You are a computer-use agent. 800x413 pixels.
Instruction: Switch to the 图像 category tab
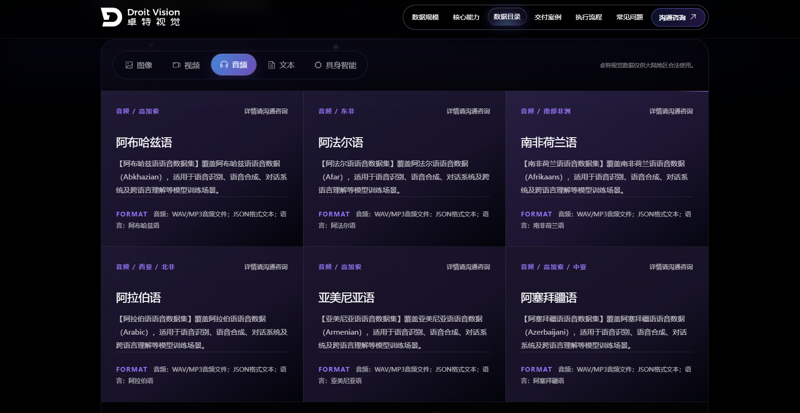(x=139, y=65)
